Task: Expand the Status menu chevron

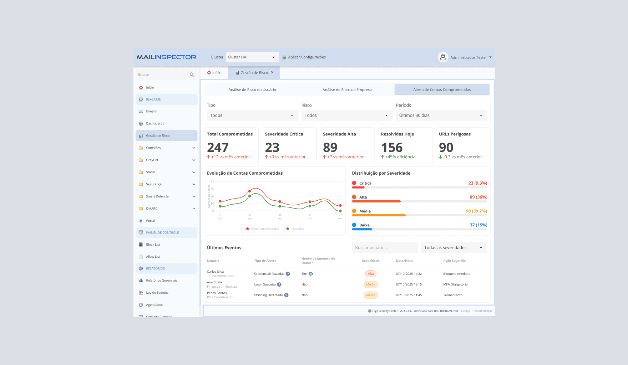Action: (x=194, y=172)
